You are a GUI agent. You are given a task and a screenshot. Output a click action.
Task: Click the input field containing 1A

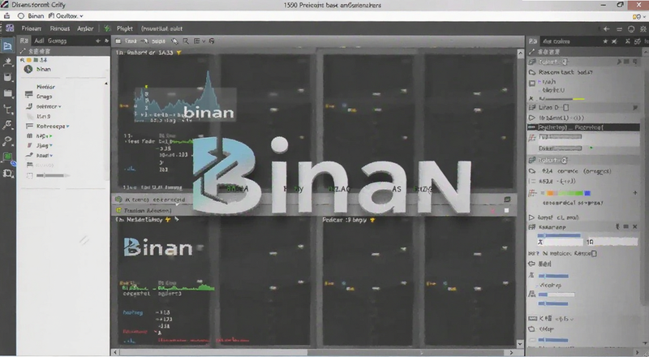612,242
